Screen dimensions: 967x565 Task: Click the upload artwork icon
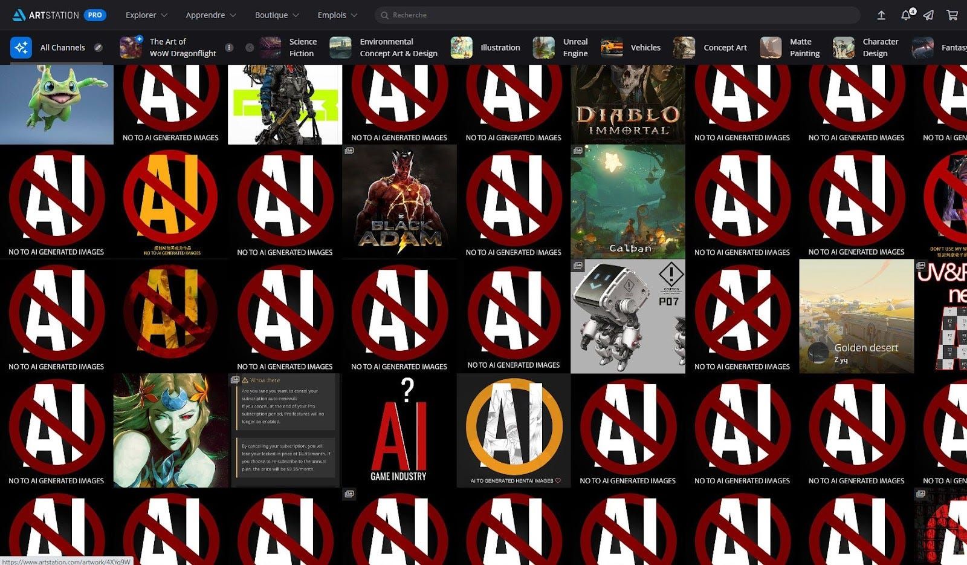(881, 15)
